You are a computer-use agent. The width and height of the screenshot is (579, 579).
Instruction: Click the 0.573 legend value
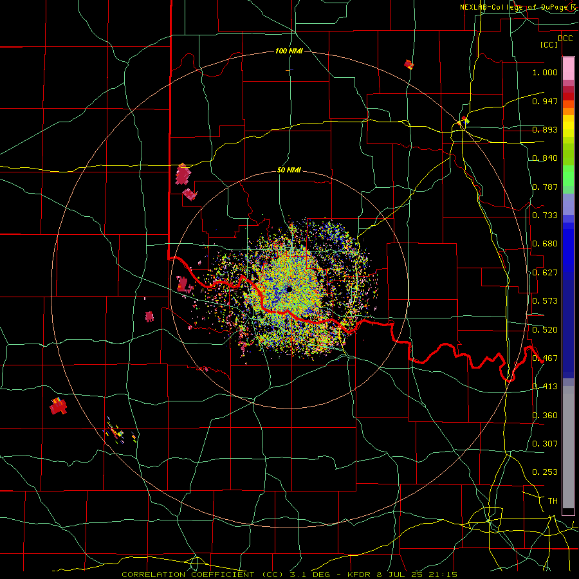(545, 301)
